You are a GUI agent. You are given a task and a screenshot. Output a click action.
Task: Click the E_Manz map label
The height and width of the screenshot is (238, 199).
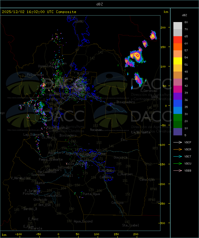point(33,219)
